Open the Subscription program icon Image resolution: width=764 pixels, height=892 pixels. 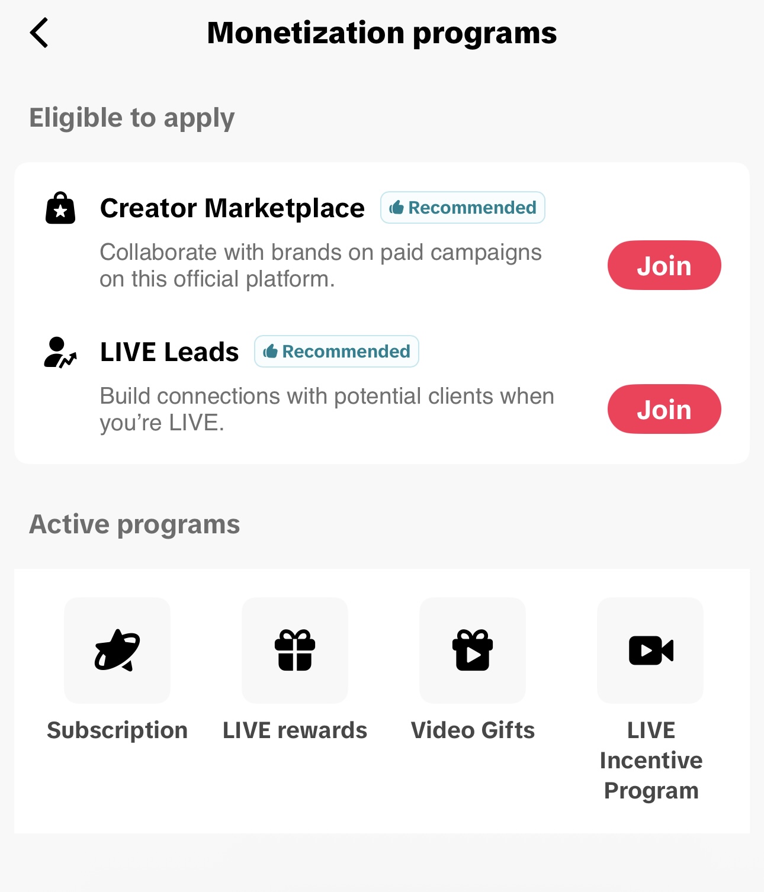coord(117,650)
